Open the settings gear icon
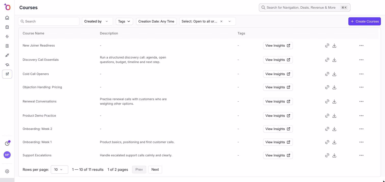Viewport: 385px width, 182px height. point(7,171)
